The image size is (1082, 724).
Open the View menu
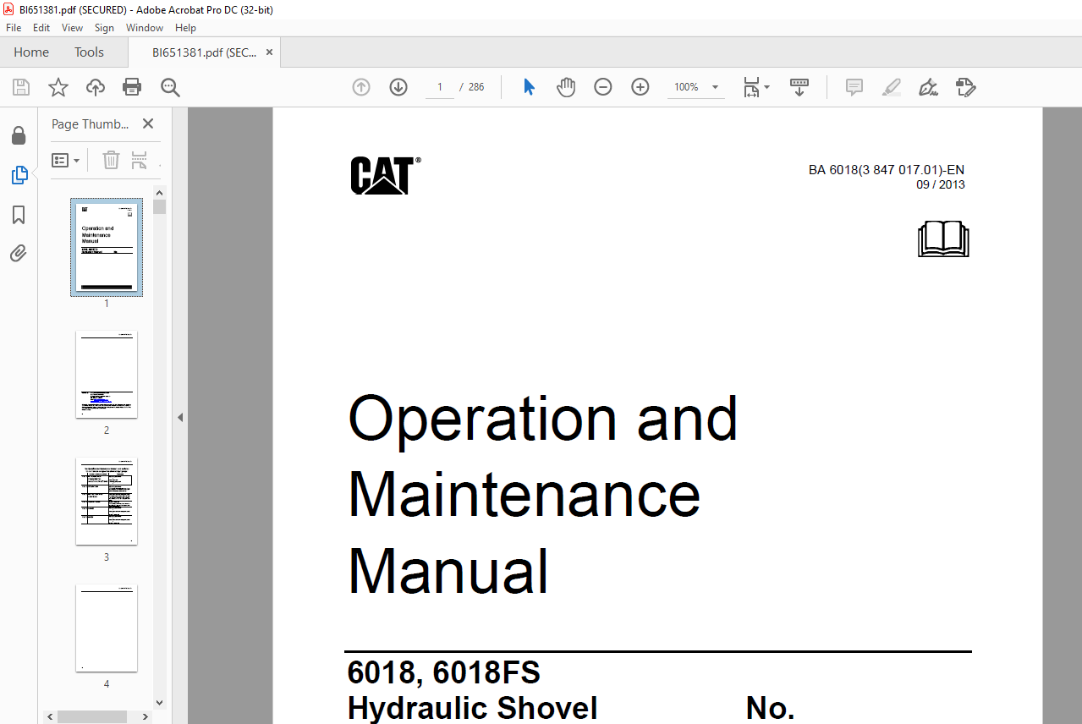(73, 28)
